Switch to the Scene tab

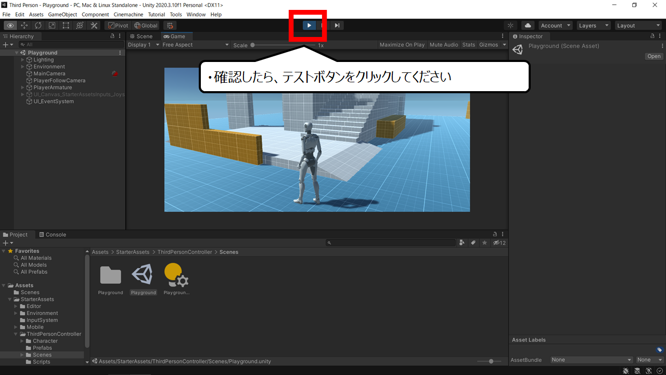pos(141,36)
